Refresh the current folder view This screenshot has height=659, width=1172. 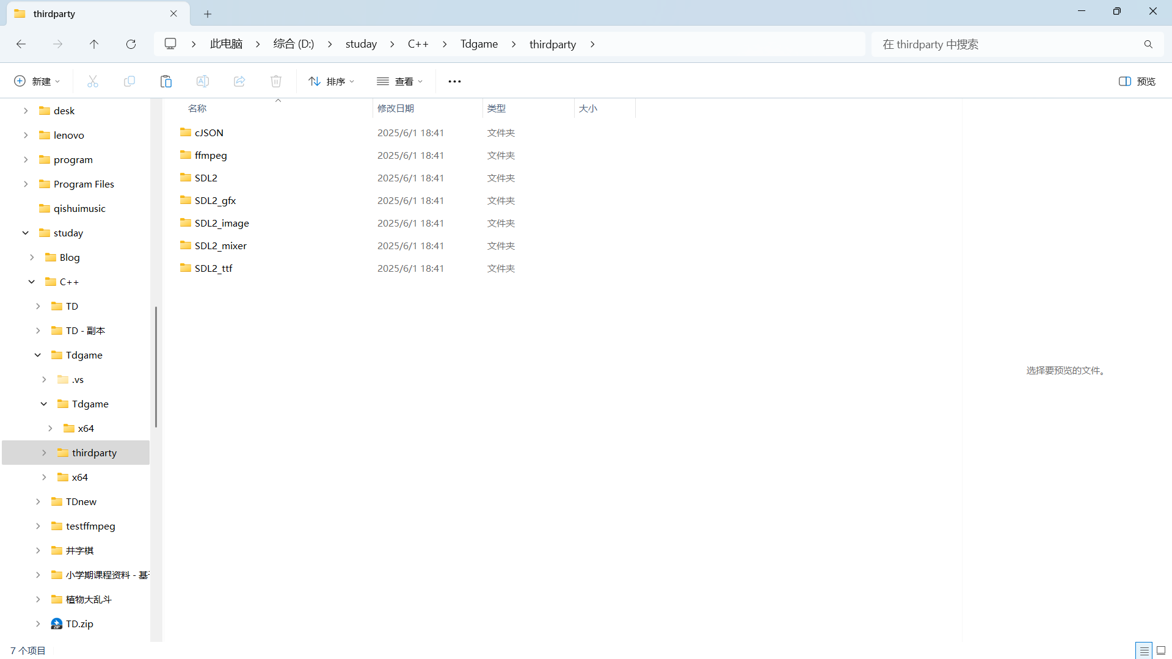click(x=131, y=44)
